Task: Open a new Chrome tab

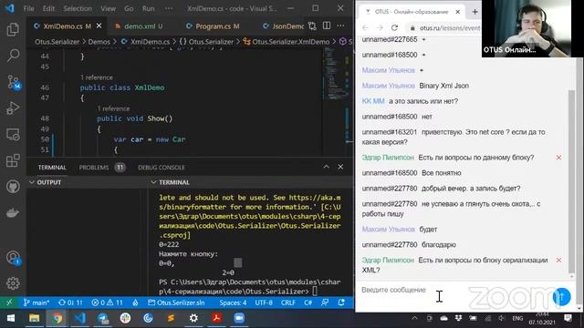Action: click(x=474, y=12)
